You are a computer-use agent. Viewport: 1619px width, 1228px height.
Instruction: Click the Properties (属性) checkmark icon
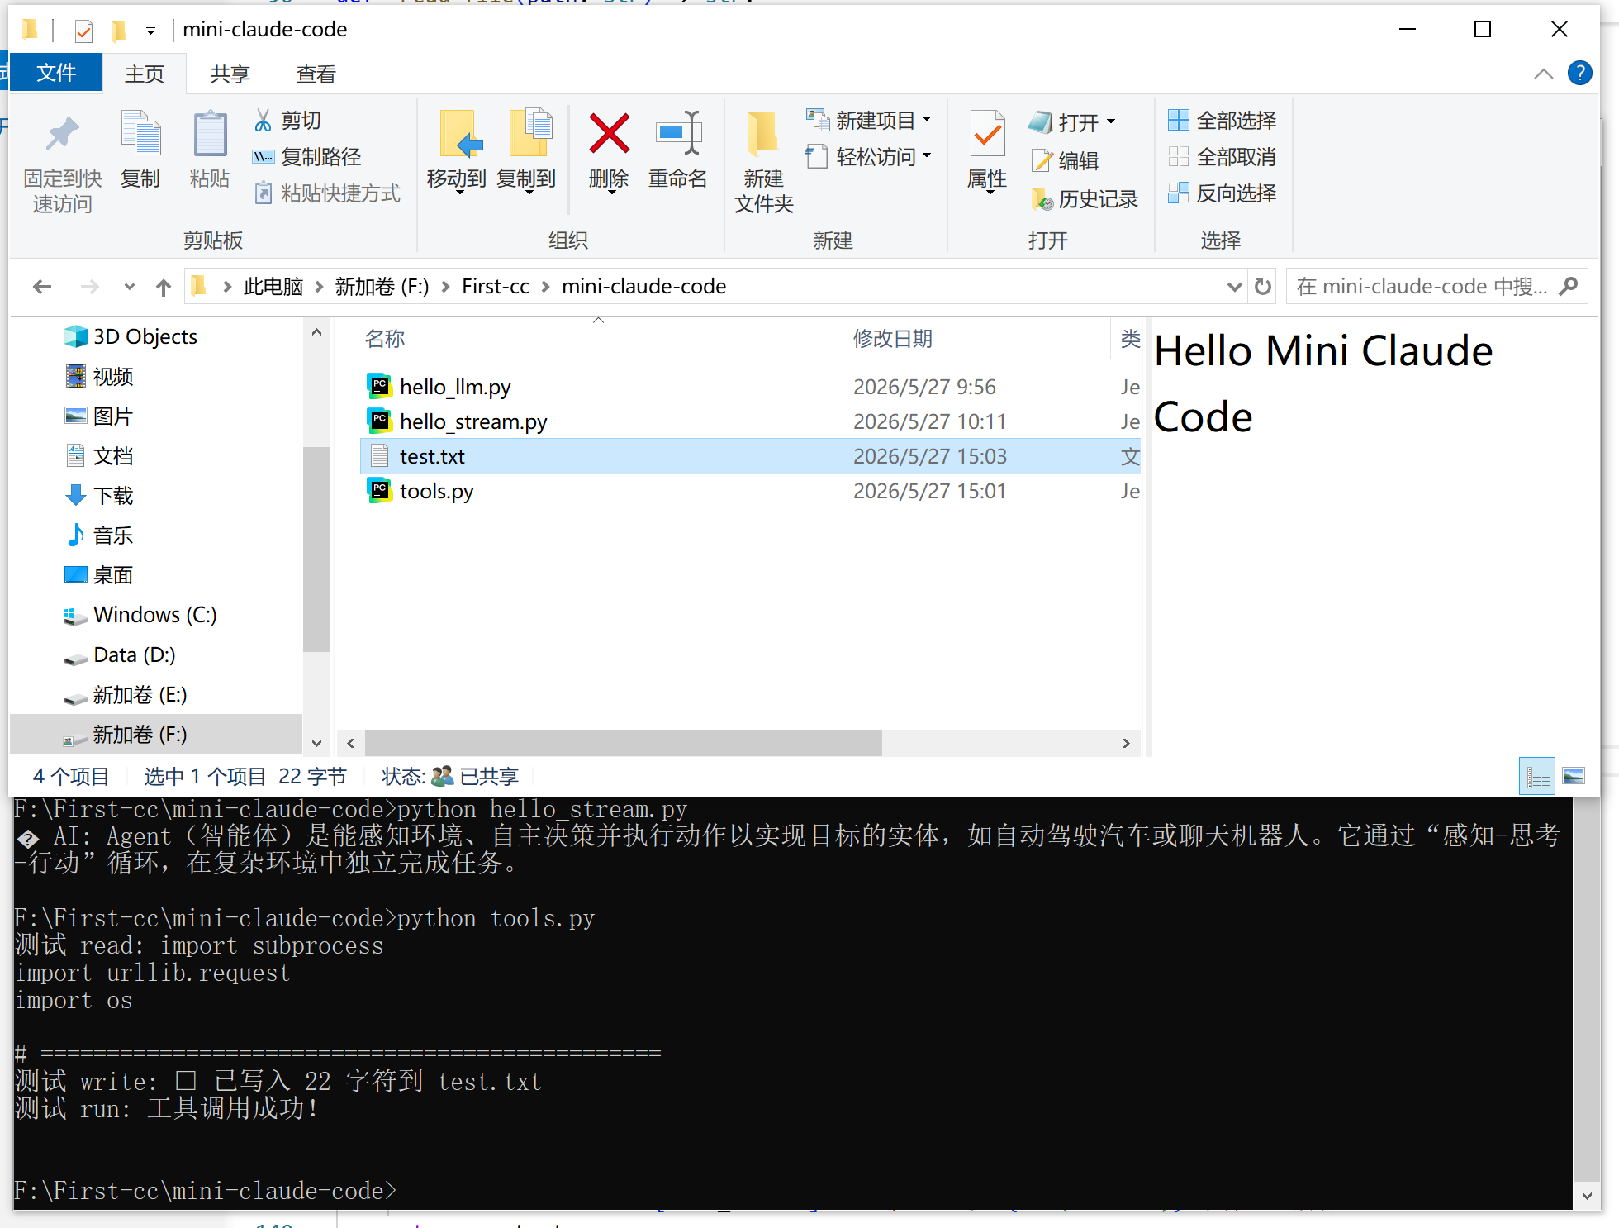click(x=988, y=134)
